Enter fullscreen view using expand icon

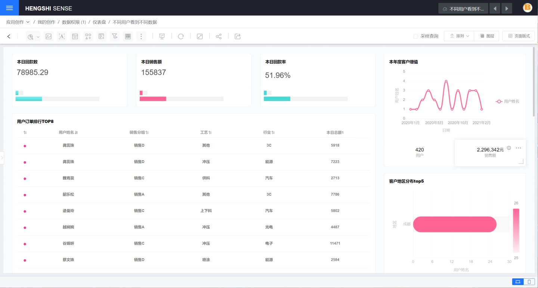tap(200, 36)
